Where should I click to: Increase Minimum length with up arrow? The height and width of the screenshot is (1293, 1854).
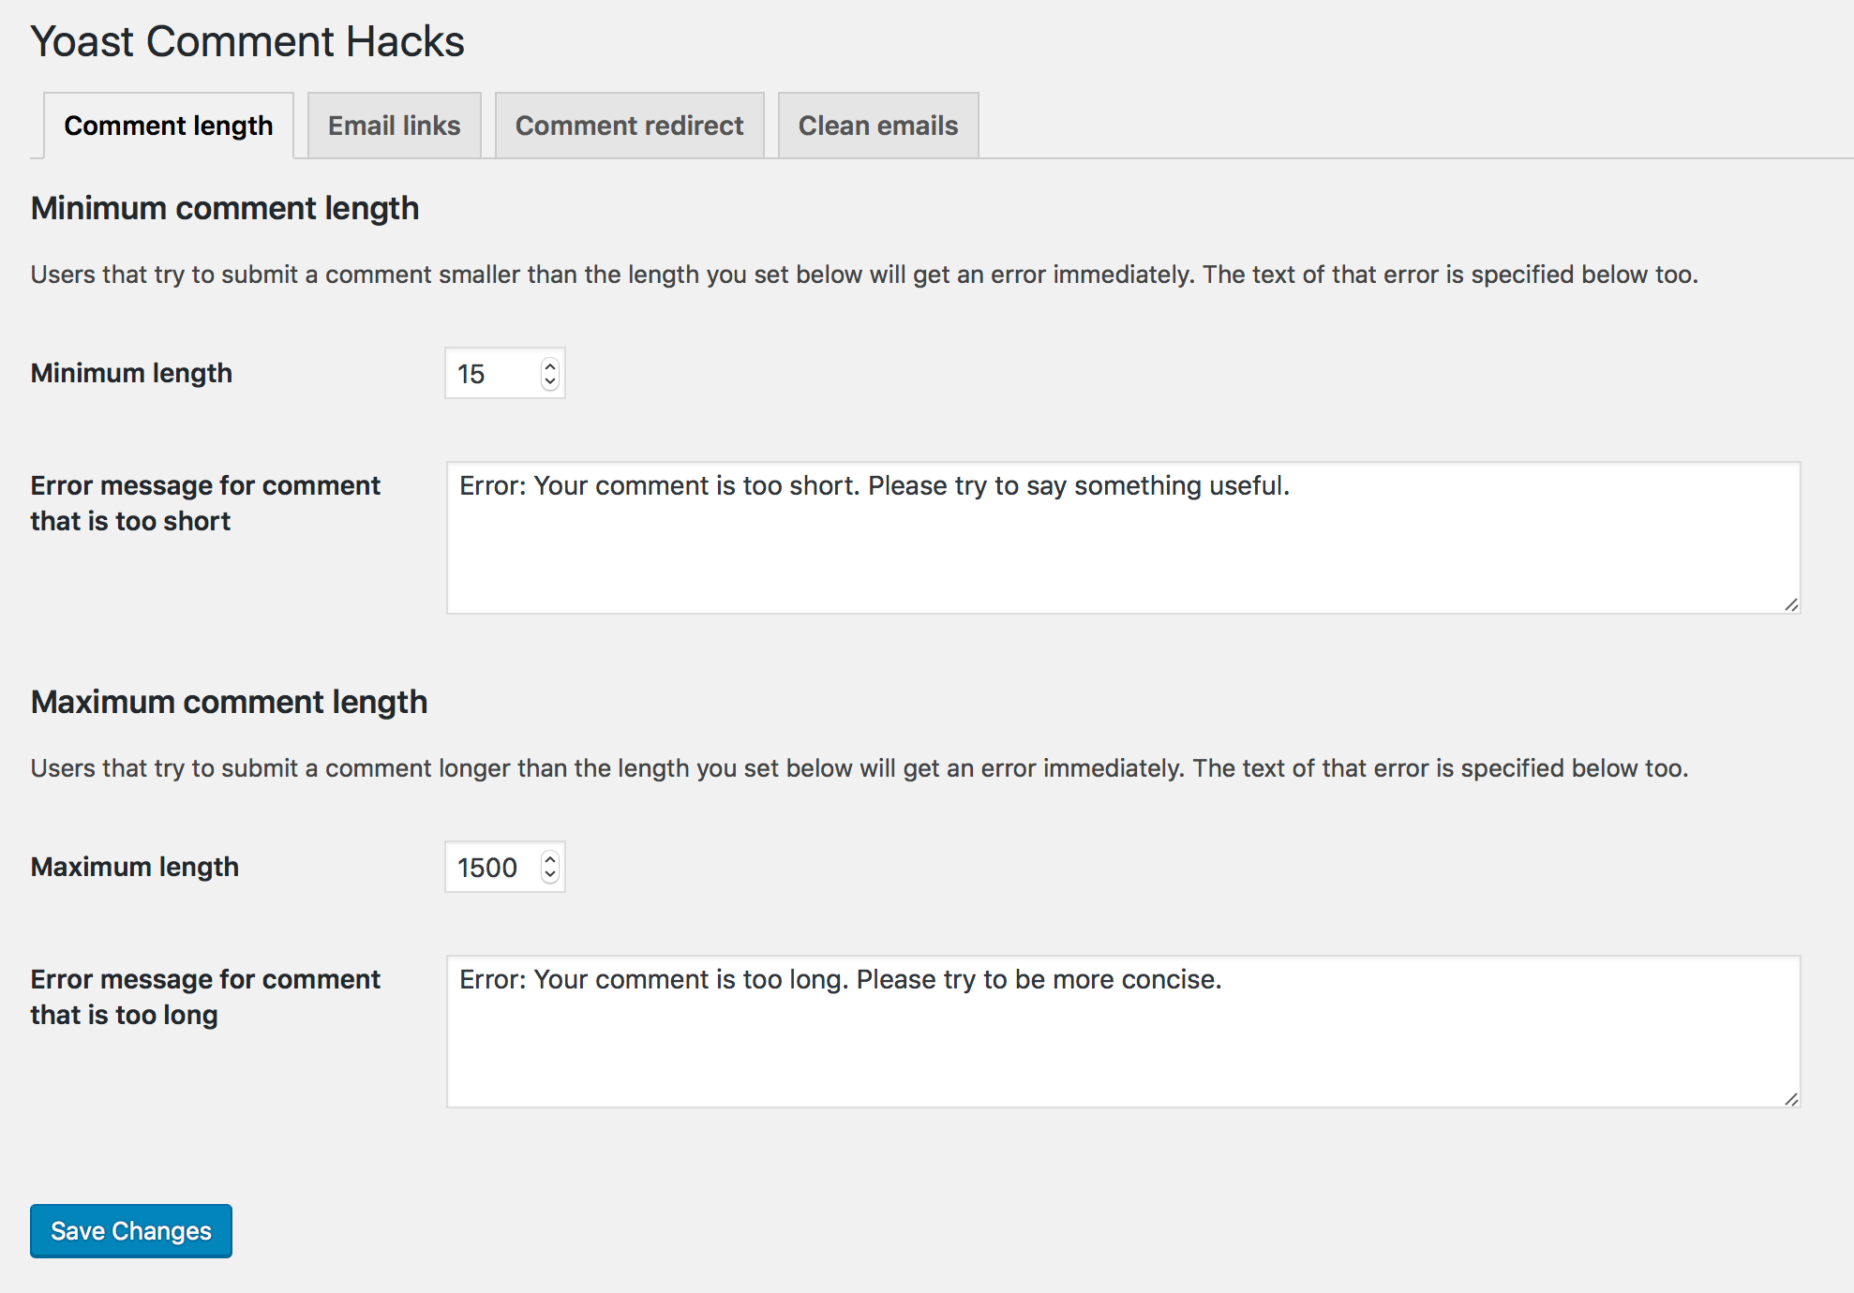(x=550, y=365)
